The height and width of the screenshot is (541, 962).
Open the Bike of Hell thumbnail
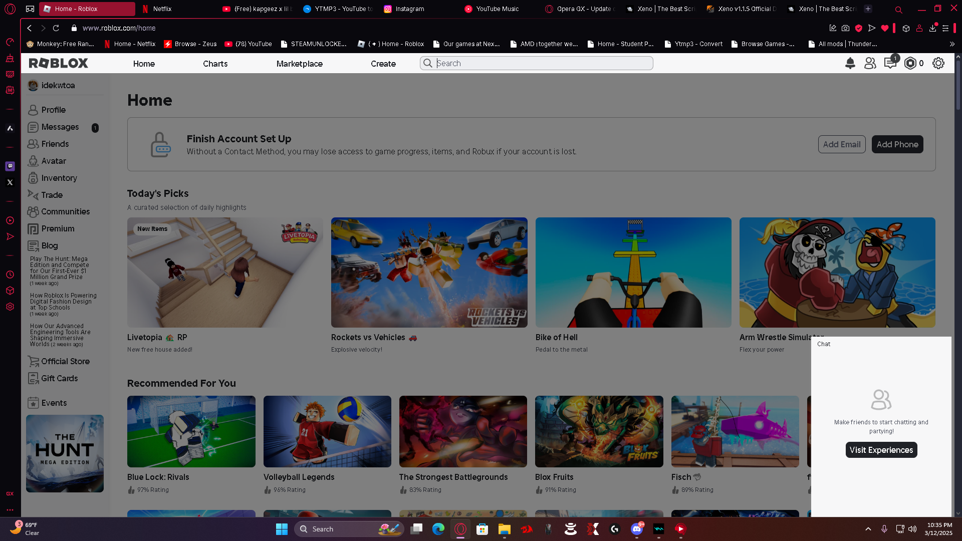(633, 273)
